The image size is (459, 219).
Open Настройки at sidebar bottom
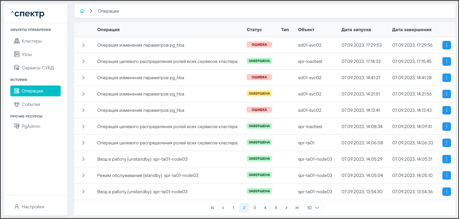[33, 207]
